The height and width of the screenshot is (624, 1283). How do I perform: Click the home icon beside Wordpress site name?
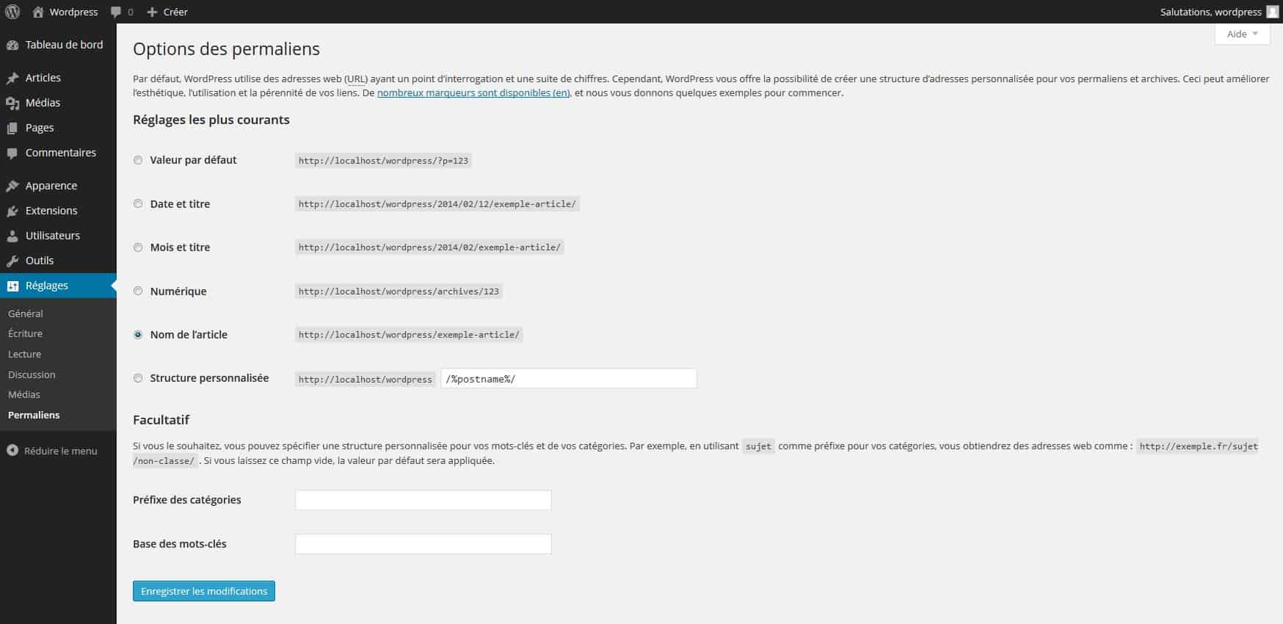pyautogui.click(x=38, y=12)
